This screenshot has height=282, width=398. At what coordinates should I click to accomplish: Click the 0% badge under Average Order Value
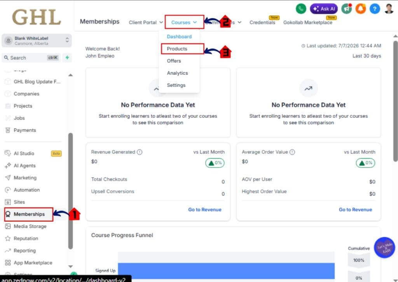pyautogui.click(x=365, y=163)
